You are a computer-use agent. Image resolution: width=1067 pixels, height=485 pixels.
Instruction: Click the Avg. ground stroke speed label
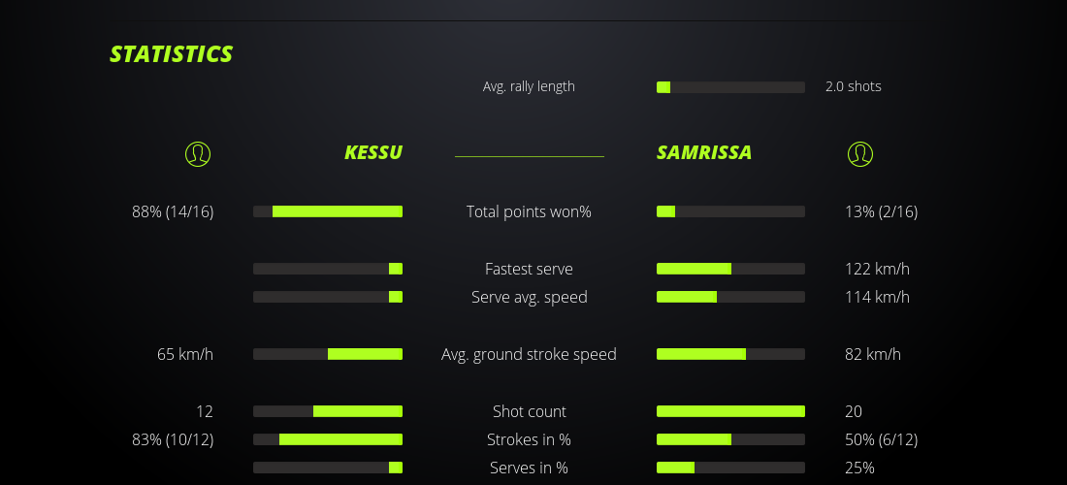pyautogui.click(x=529, y=354)
